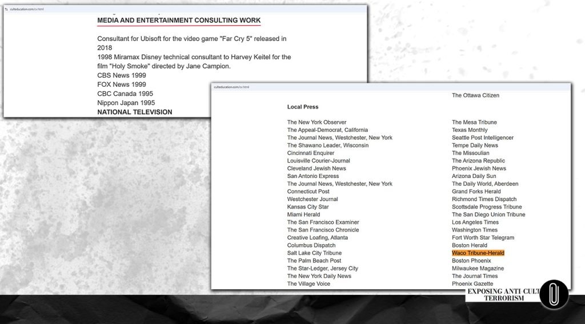585x324 pixels.
Task: Click 'Kansas City Star'
Action: [308, 207]
